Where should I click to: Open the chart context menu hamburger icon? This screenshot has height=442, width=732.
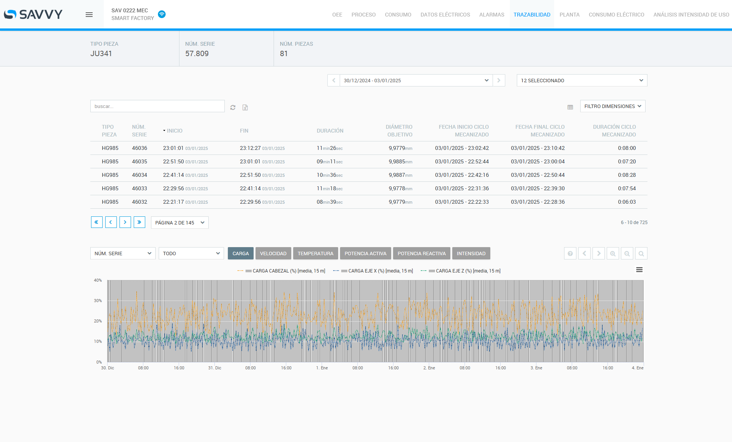pos(639,270)
